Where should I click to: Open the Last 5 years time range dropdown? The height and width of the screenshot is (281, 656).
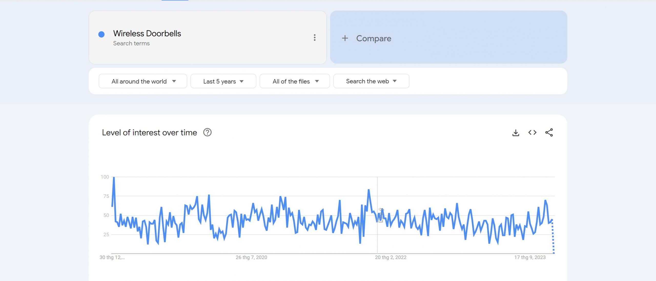click(223, 81)
